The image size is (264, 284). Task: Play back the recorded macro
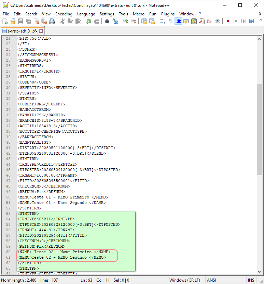(244, 21)
